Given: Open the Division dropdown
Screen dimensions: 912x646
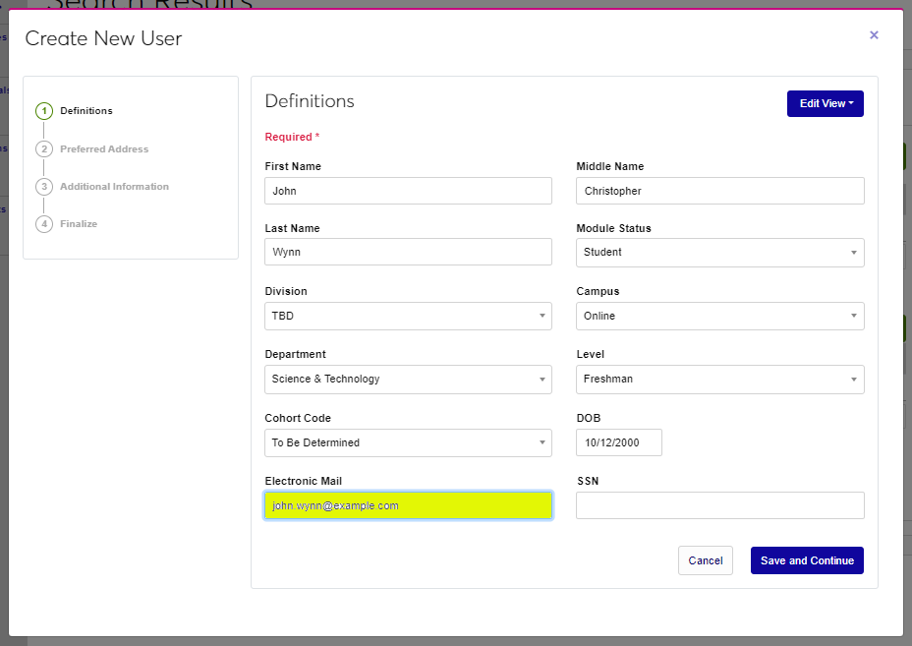Looking at the screenshot, I should tap(408, 316).
